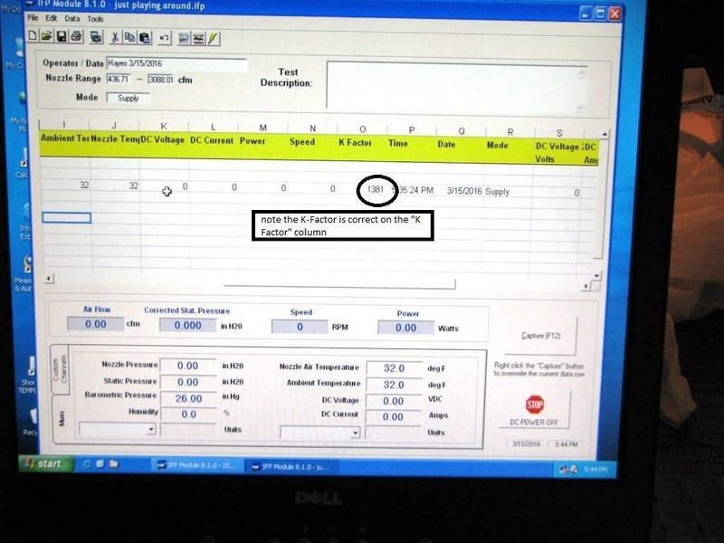Viewport: 724px width, 543px height.
Task: Click the Barometric Pressure input field
Action: 187,397
